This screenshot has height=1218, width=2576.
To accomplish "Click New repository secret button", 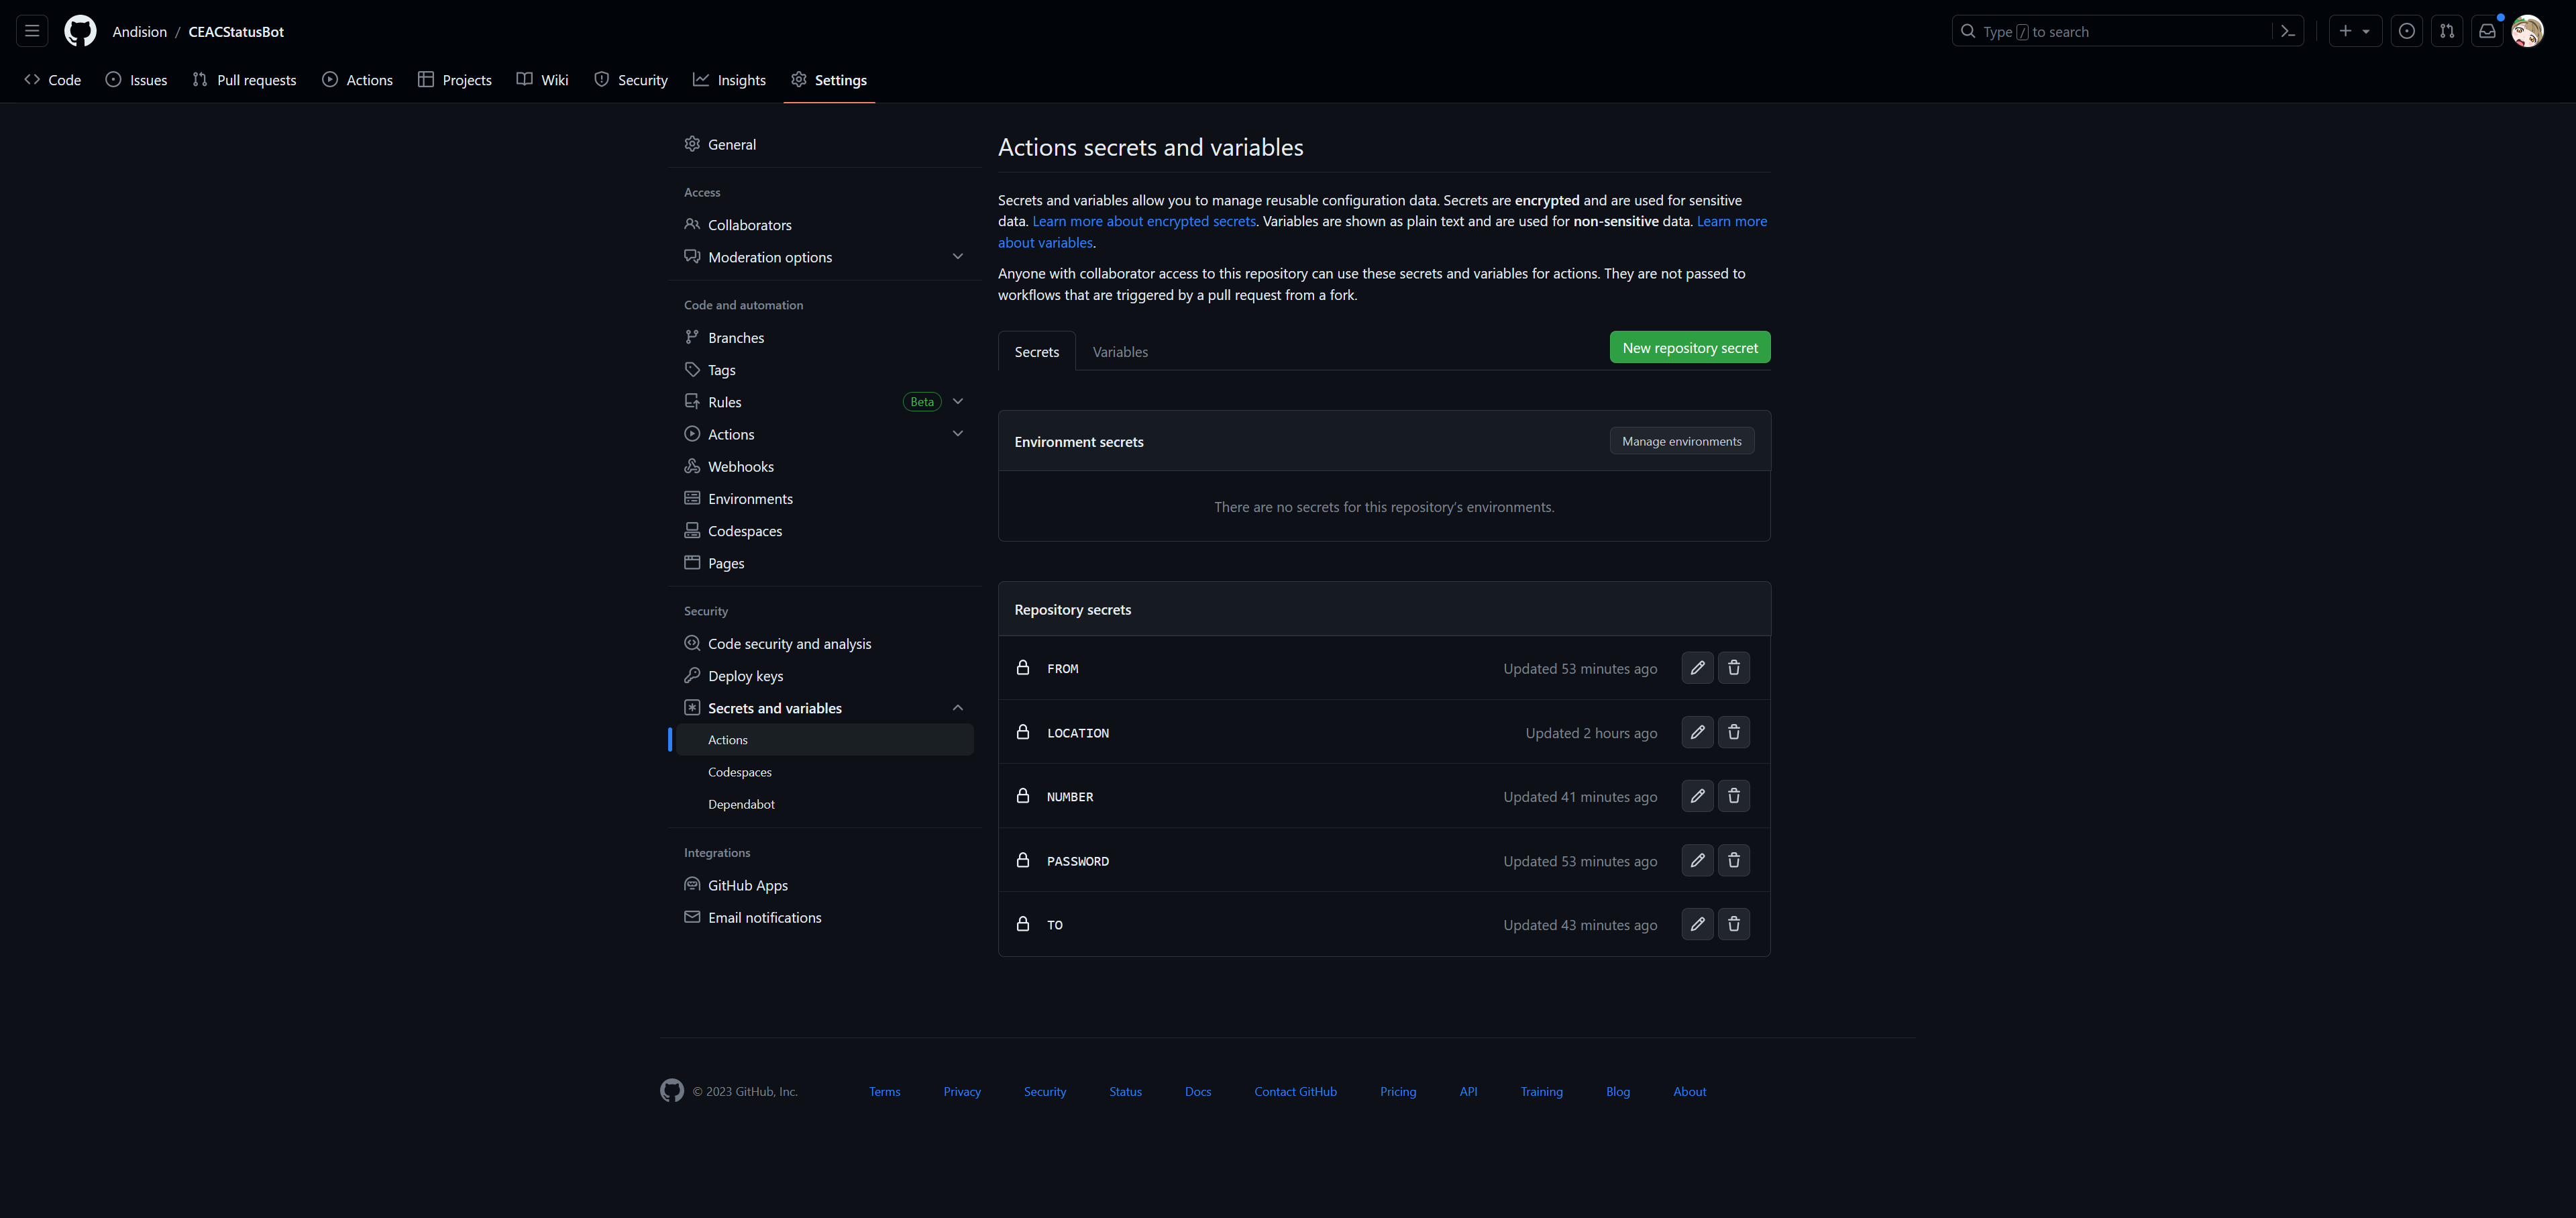I will tap(1689, 348).
